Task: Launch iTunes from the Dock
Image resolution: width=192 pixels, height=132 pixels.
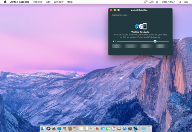Action: pos(114,129)
